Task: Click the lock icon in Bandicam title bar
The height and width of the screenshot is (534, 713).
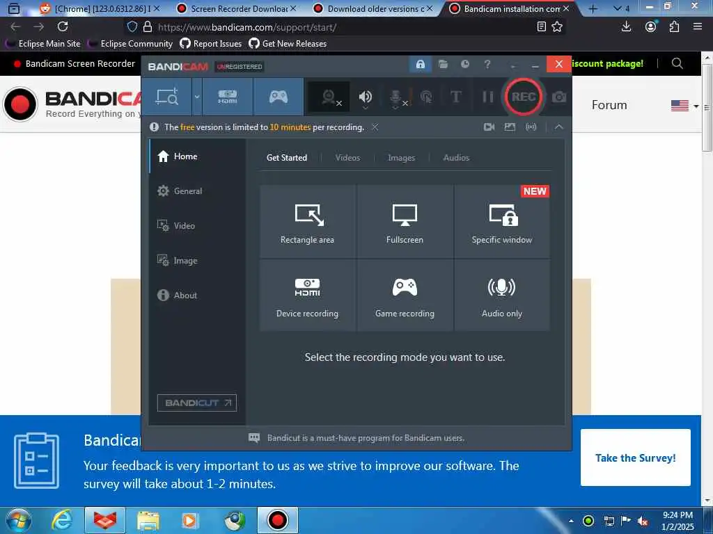Action: point(421,64)
